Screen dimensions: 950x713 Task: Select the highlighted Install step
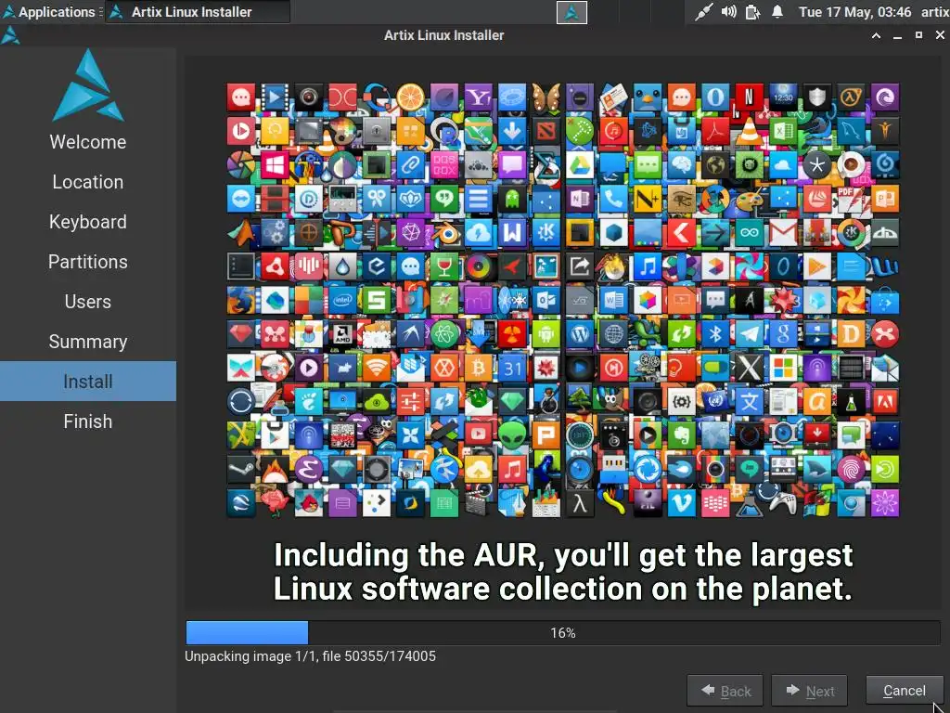[x=88, y=382]
